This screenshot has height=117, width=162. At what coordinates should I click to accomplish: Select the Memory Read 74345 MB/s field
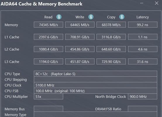tap(49, 25)
